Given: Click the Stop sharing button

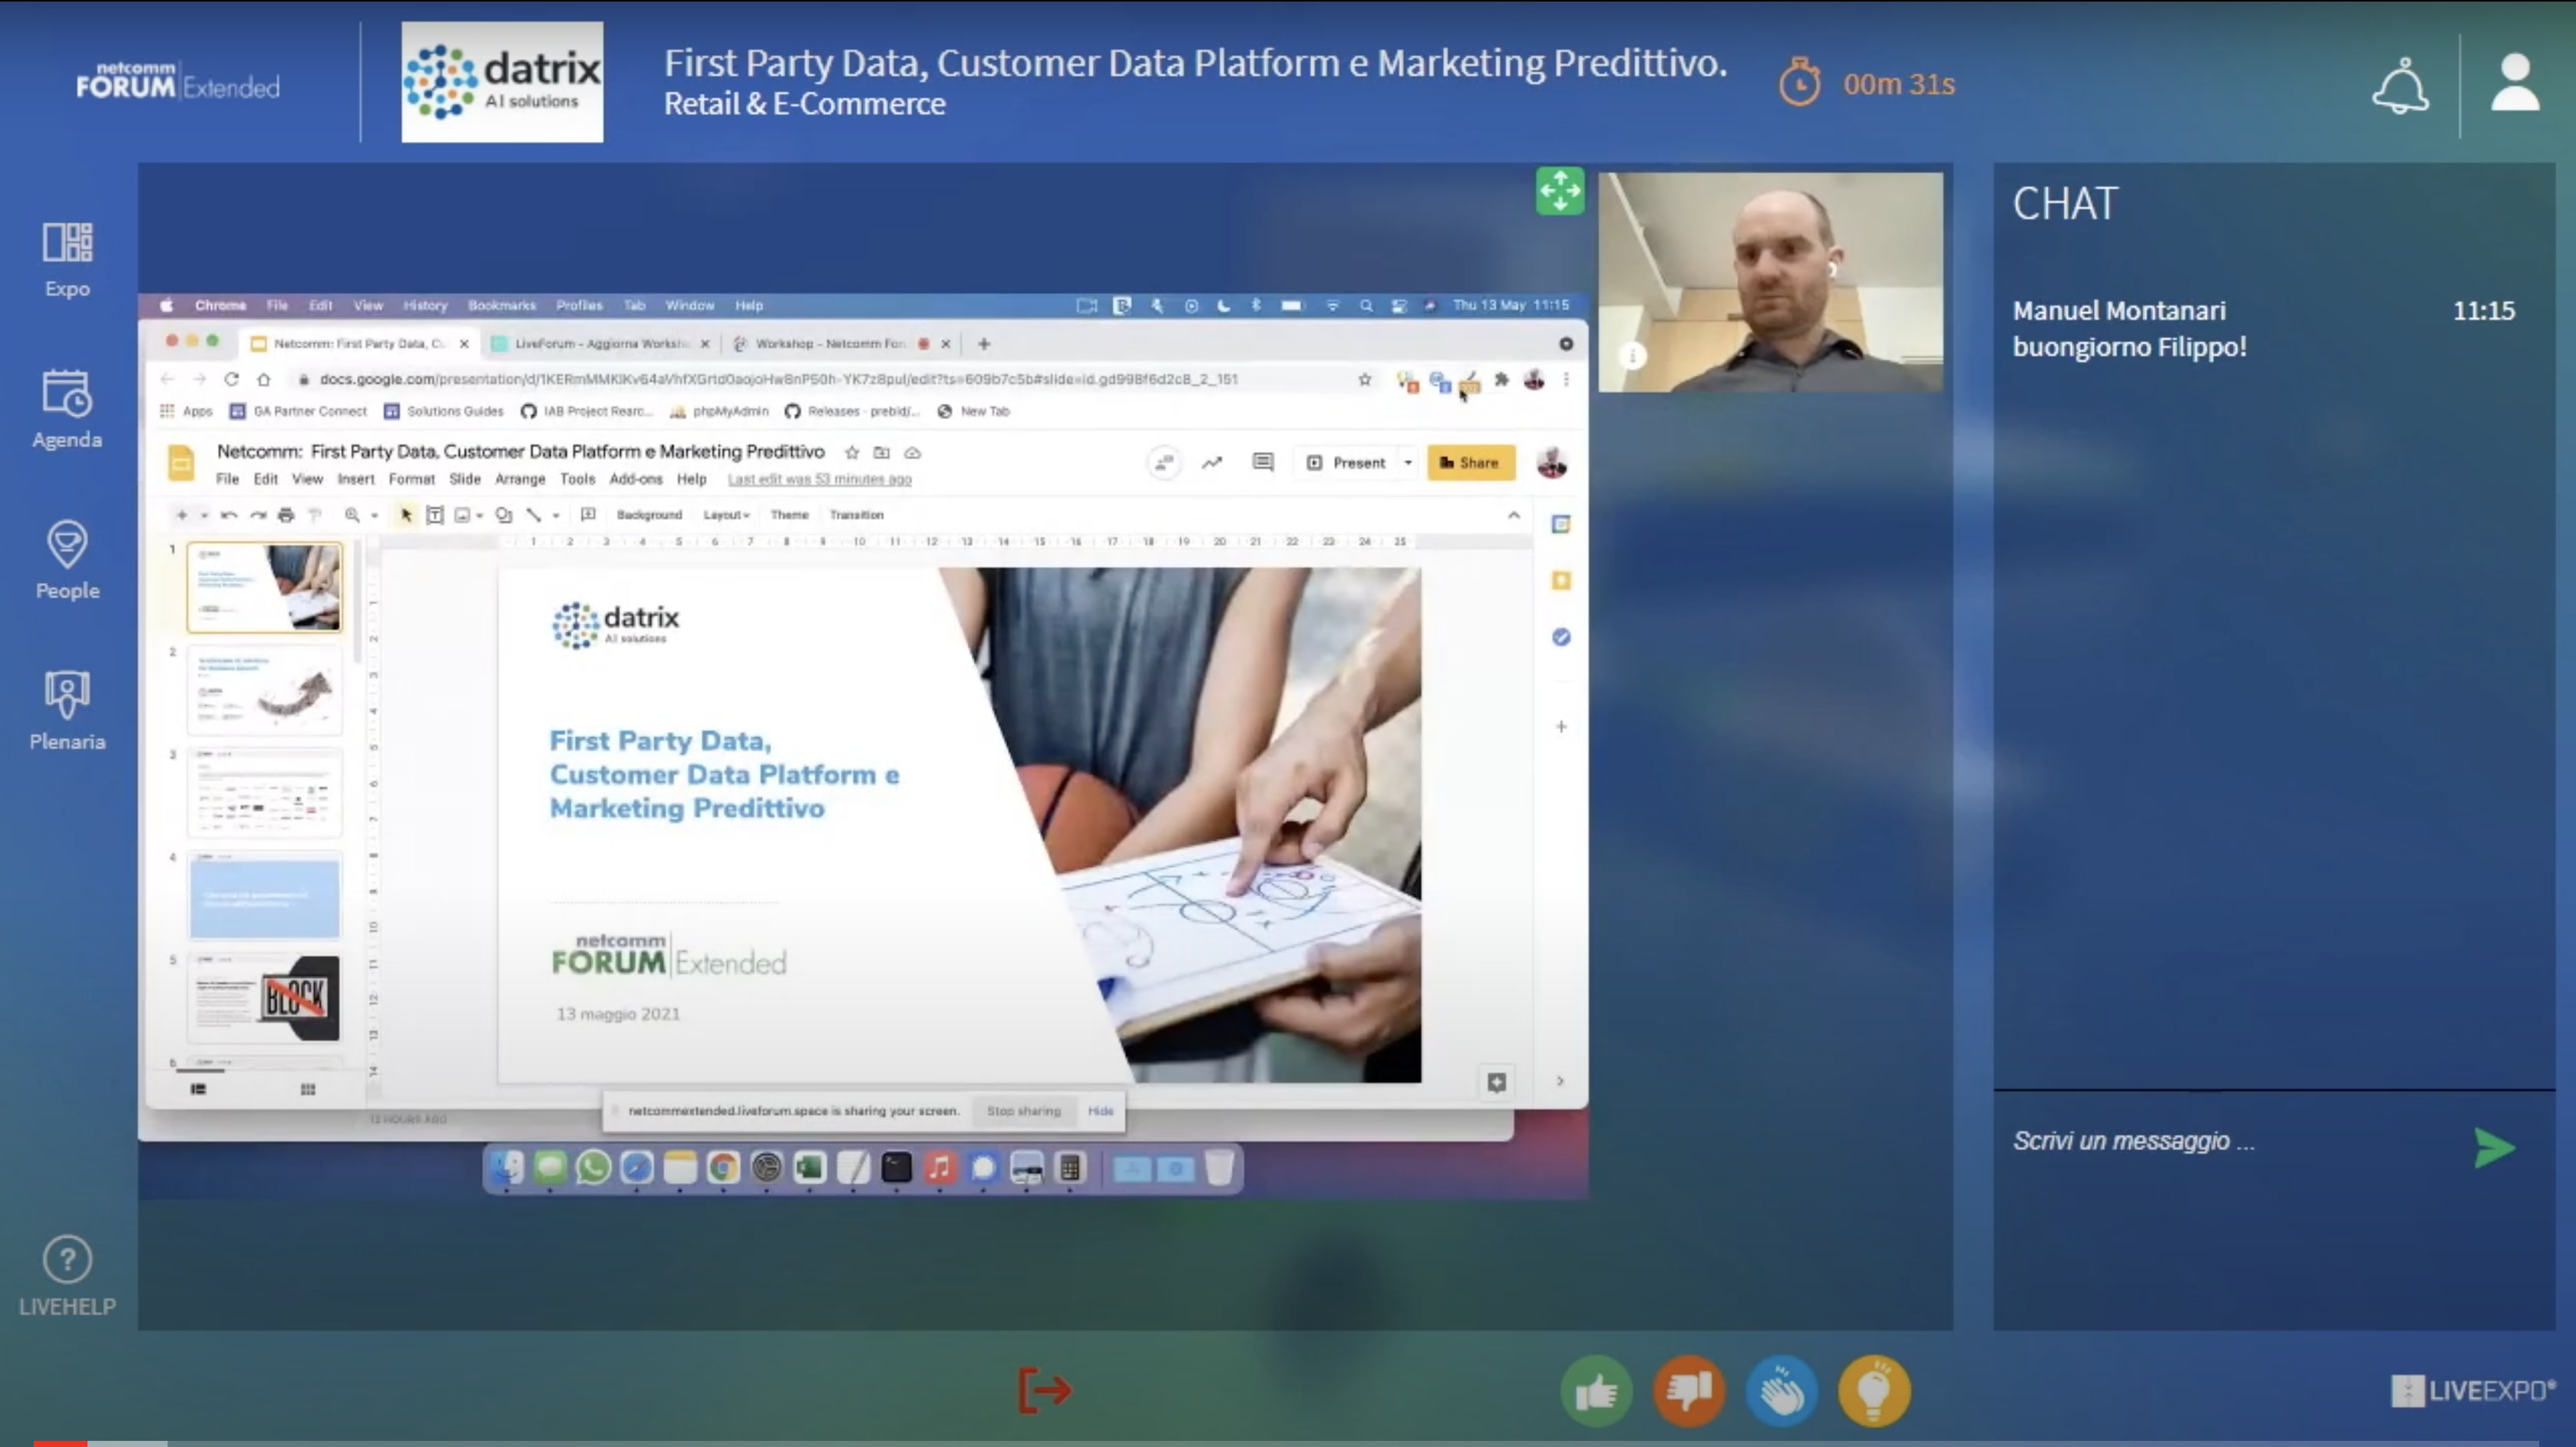Looking at the screenshot, I should [x=1023, y=1110].
